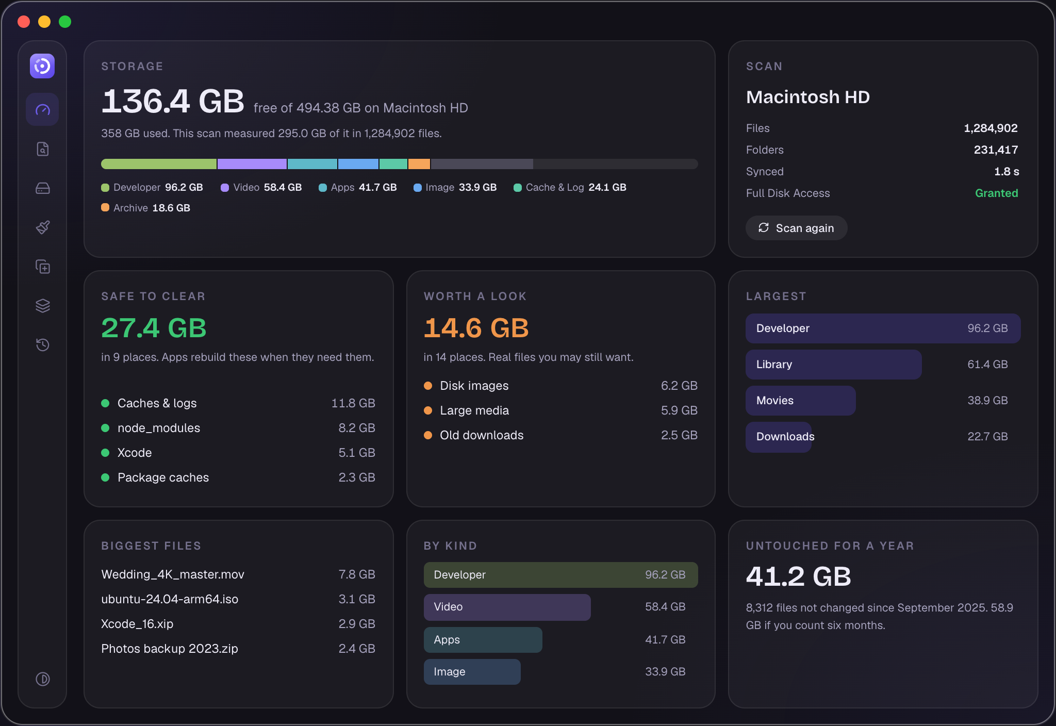Click the purple Video segment of storage bar
This screenshot has width=1056, height=726.
[x=252, y=164]
